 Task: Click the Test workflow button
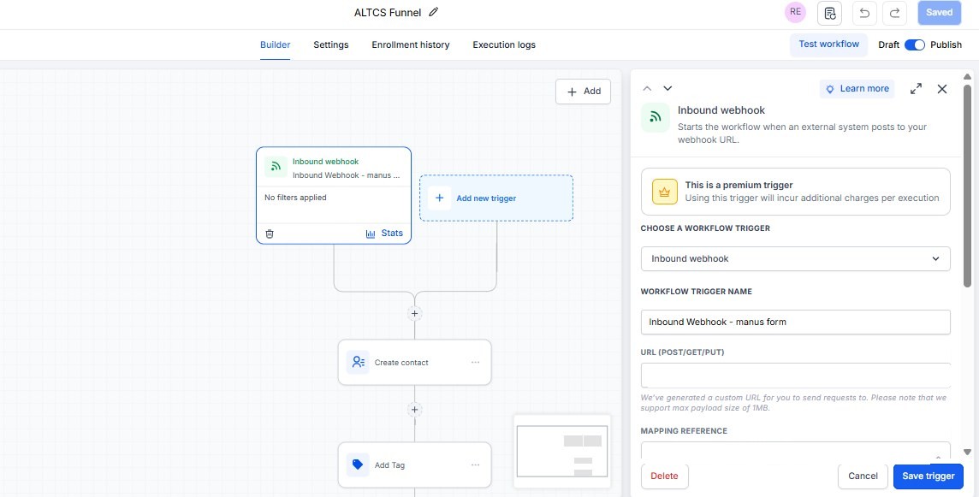pyautogui.click(x=829, y=44)
